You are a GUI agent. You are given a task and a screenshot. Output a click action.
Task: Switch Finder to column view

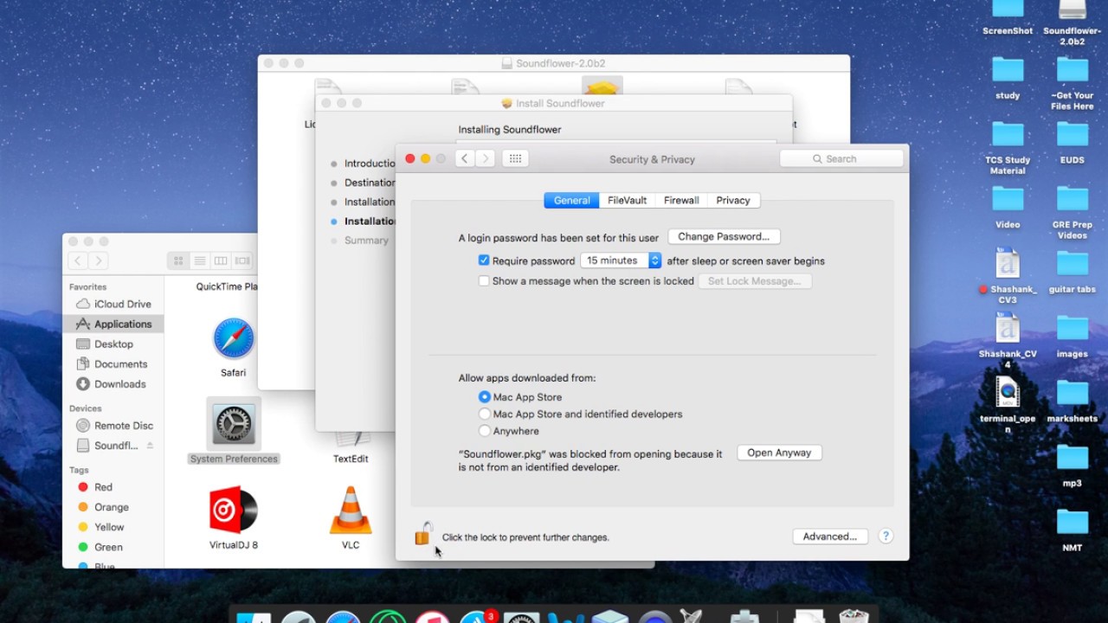click(221, 260)
